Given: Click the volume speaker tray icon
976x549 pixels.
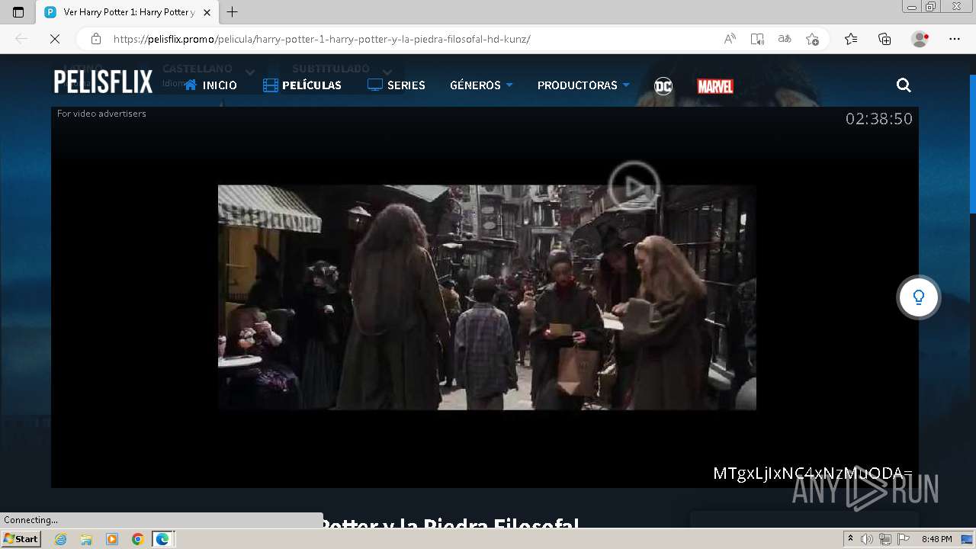Looking at the screenshot, I should point(867,539).
